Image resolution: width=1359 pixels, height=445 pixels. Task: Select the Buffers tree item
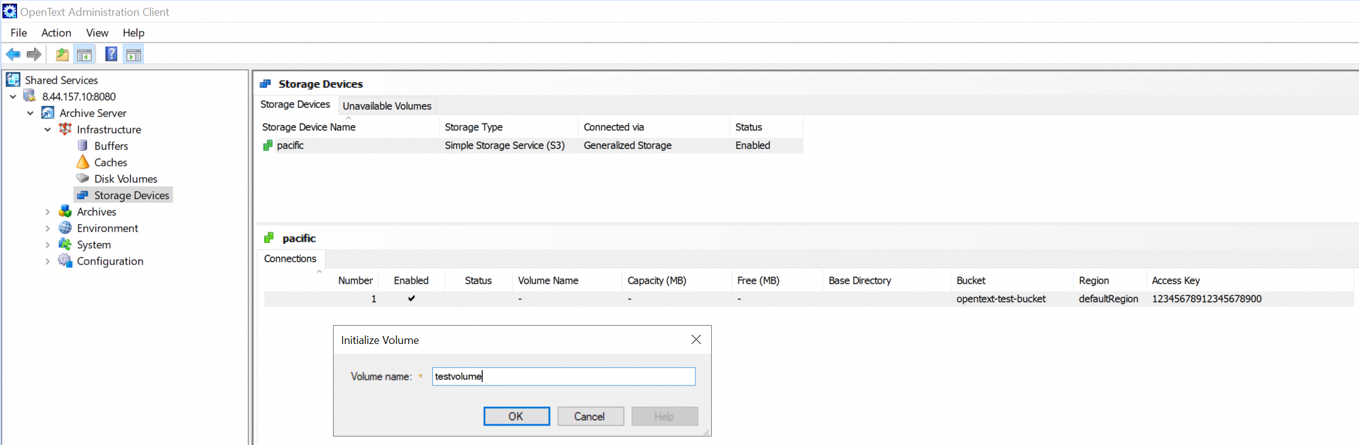click(111, 146)
